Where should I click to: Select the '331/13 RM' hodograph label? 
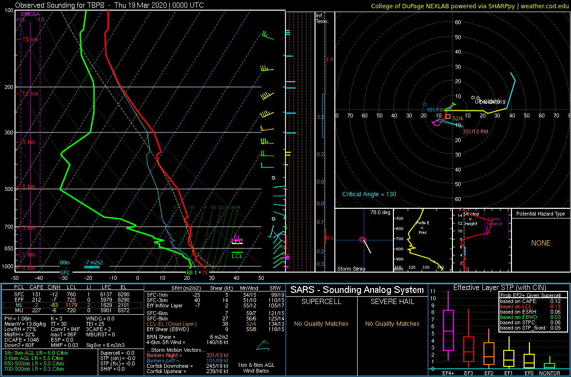(x=475, y=131)
